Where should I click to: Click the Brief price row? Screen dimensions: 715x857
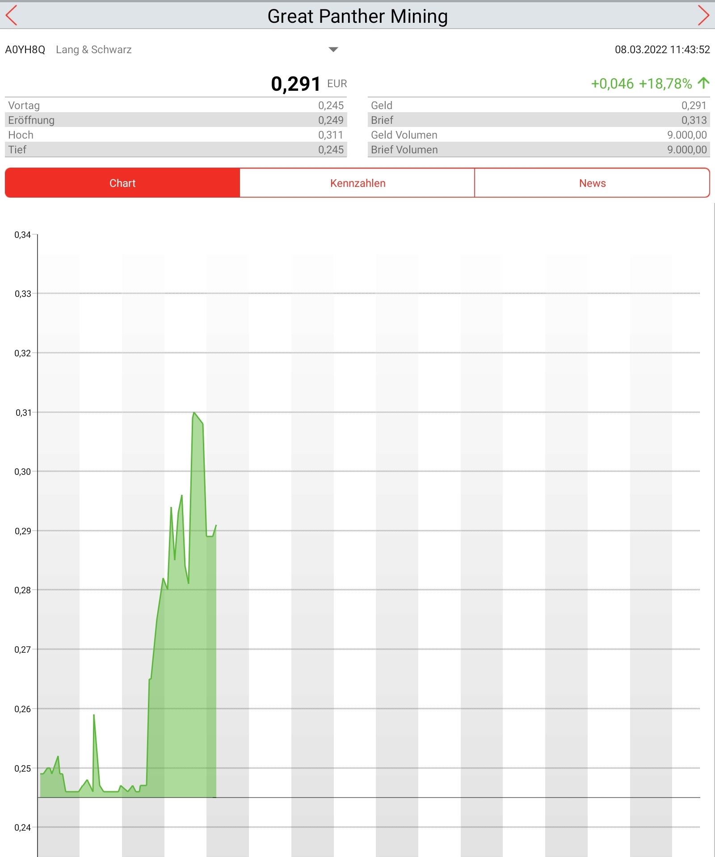538,120
